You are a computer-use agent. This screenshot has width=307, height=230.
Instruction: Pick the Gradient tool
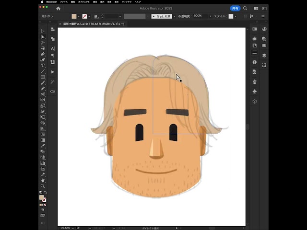[x=43, y=140]
